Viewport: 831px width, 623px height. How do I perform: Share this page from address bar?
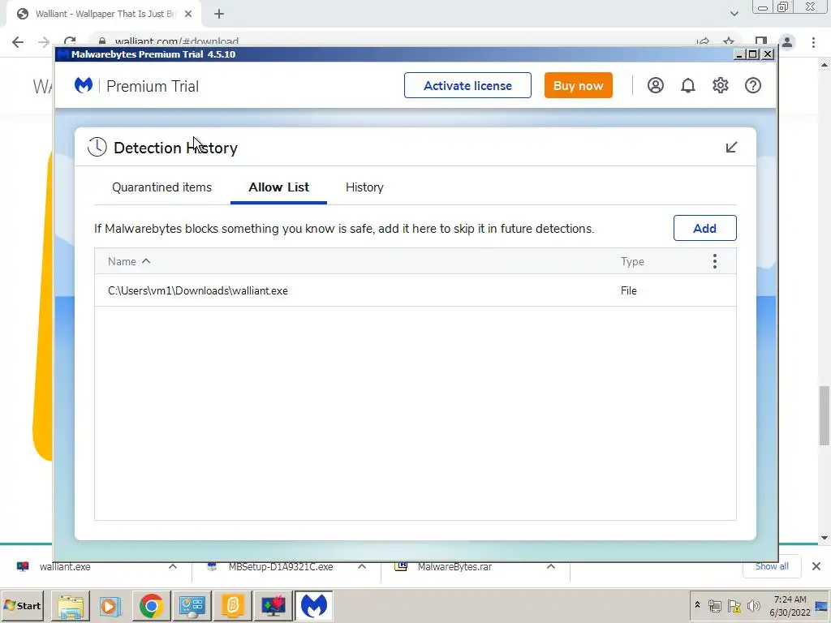[x=704, y=41]
